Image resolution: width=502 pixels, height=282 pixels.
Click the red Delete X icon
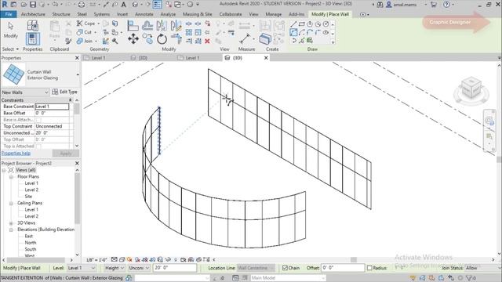pyautogui.click(x=207, y=41)
